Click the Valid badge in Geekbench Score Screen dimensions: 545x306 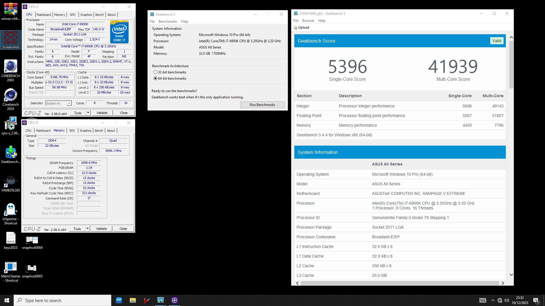[496, 41]
